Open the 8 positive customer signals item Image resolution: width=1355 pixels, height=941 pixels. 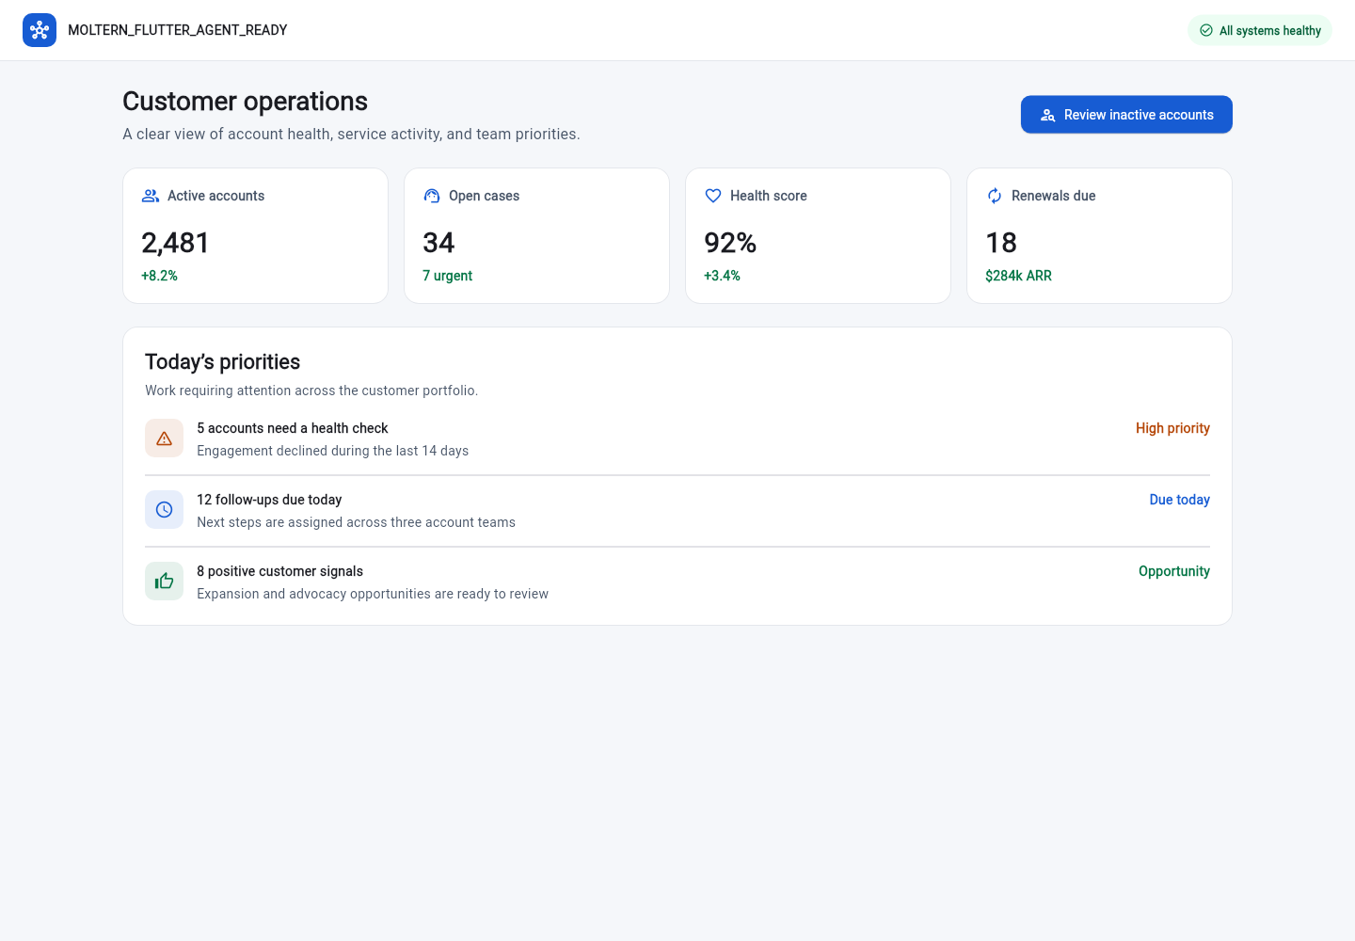point(677,582)
